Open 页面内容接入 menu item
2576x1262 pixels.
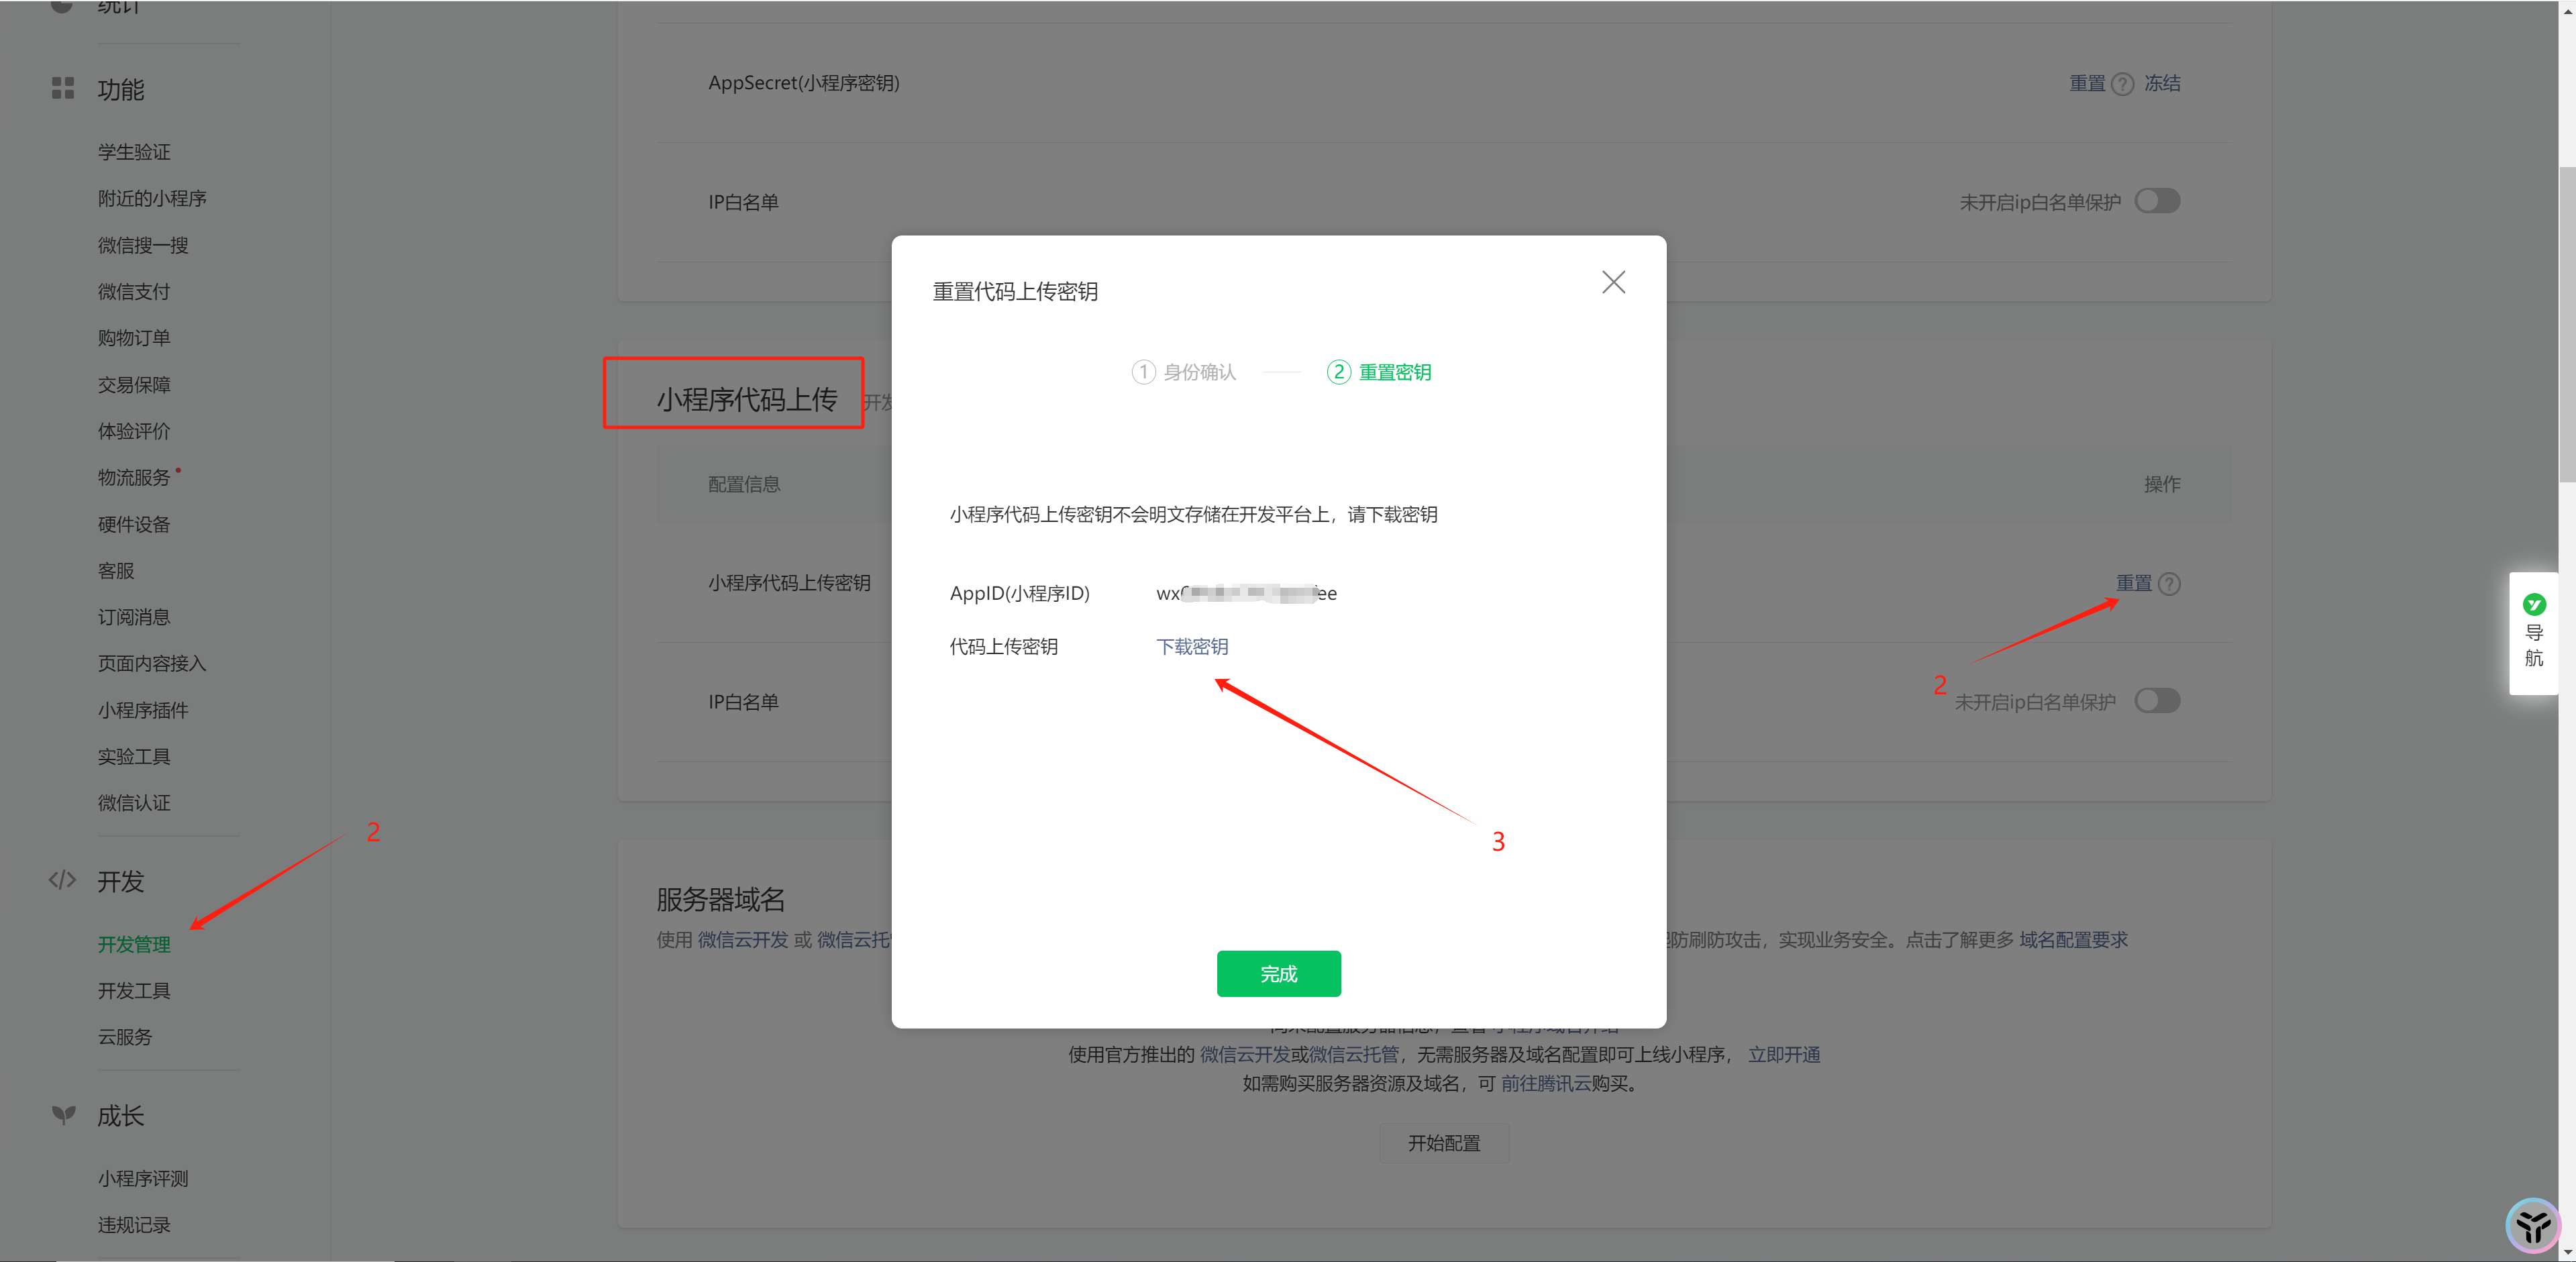[x=152, y=664]
